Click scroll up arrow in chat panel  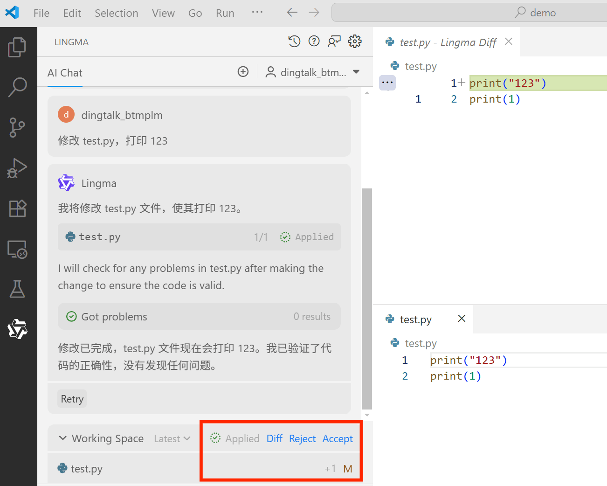[x=367, y=92]
